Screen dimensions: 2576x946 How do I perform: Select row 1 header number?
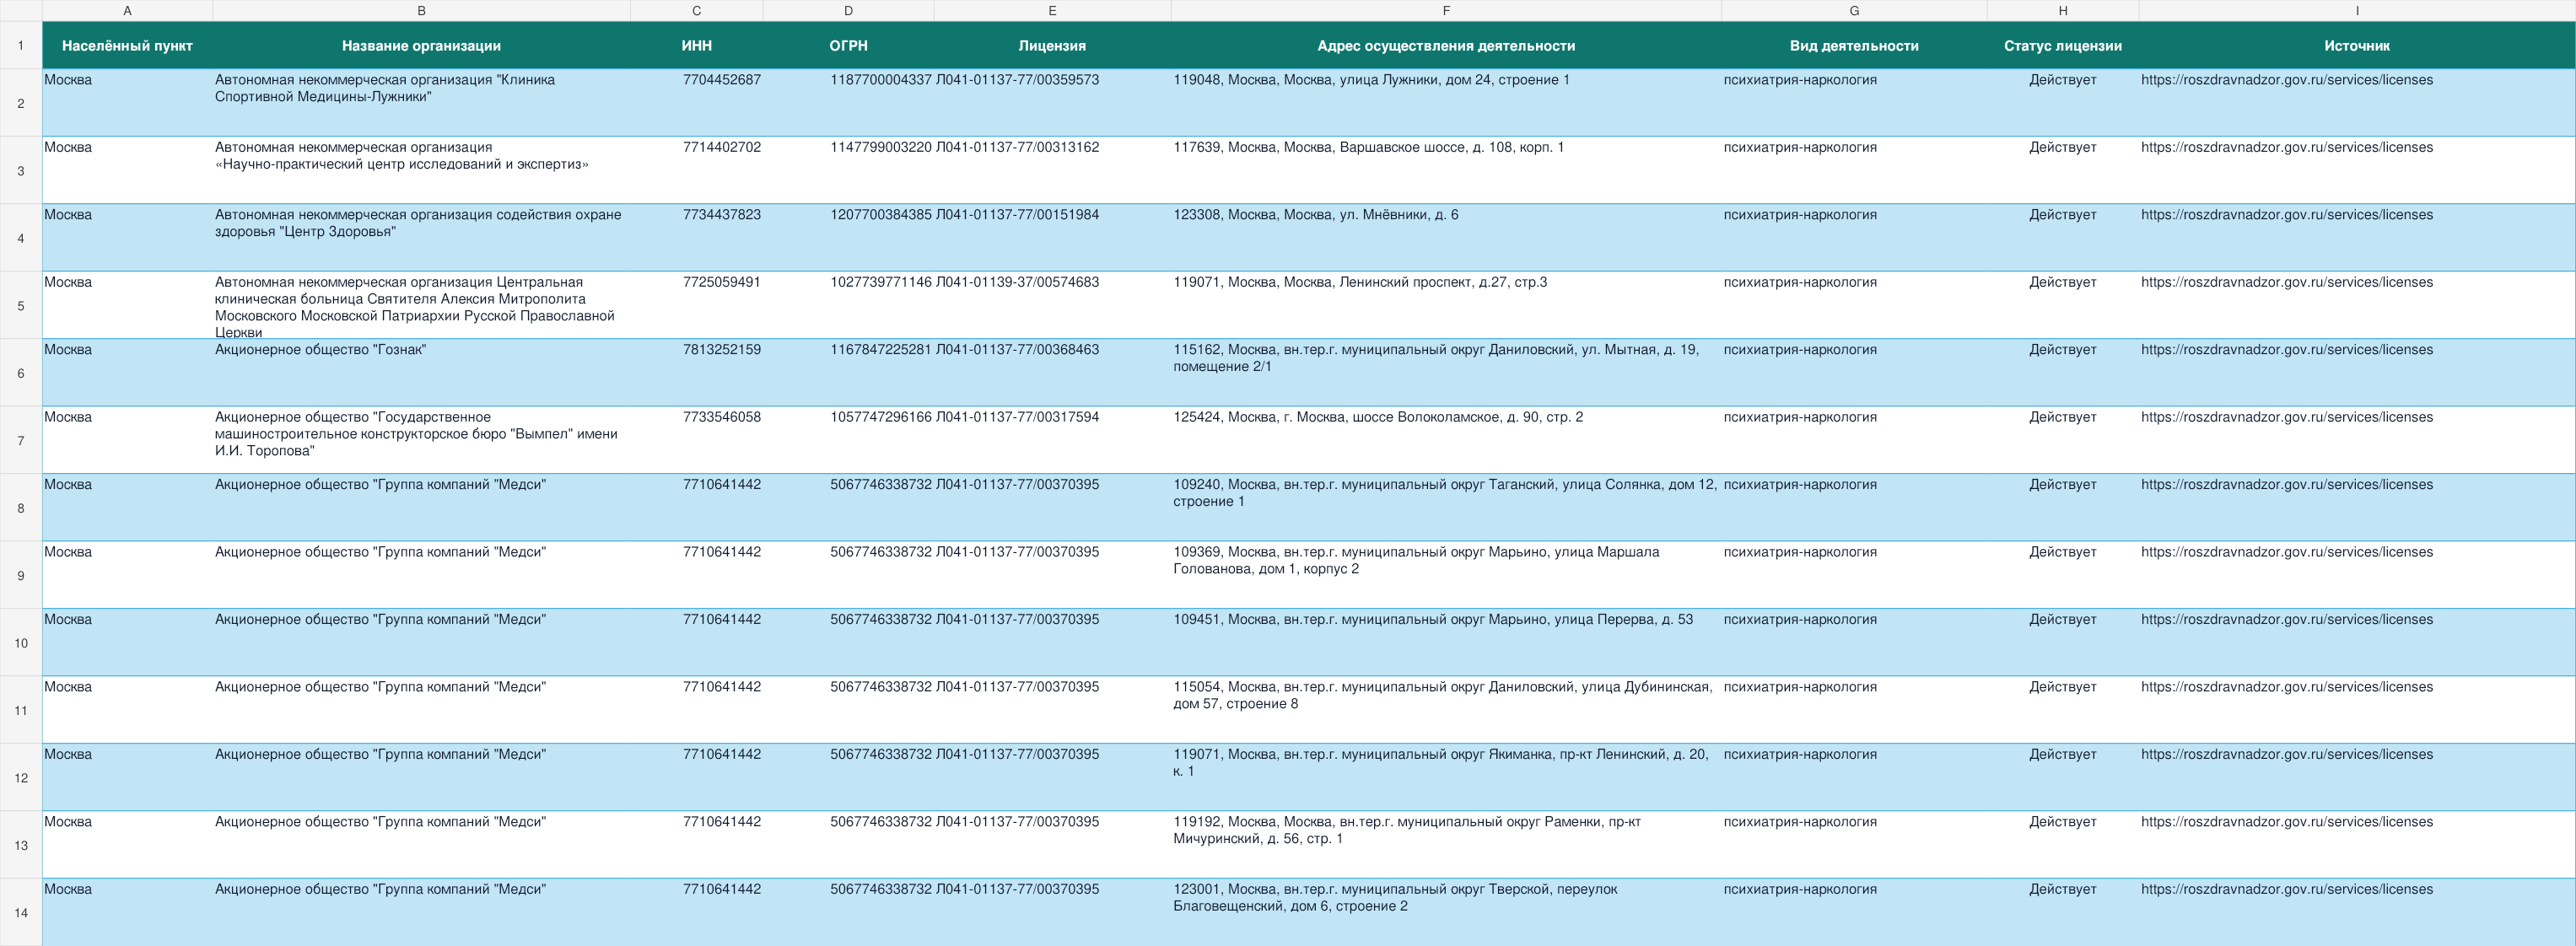pyautogui.click(x=21, y=45)
